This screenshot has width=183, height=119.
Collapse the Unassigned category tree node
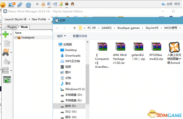(x=15, y=37)
